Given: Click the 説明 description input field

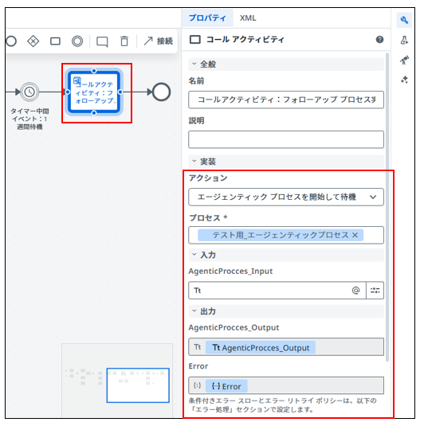Looking at the screenshot, I should 286,139.
